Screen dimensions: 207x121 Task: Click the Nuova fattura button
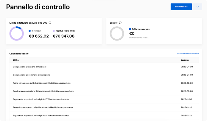(x=181, y=7)
